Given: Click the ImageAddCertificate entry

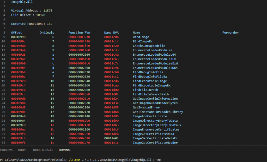Looking at the screenshot, I should 150,116.
